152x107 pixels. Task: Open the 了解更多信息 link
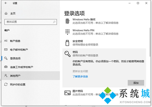click(80, 77)
